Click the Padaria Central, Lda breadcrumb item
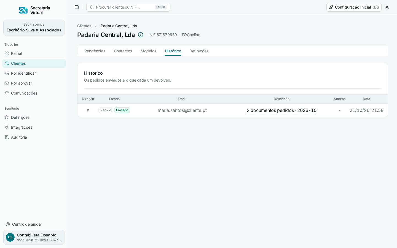The width and height of the screenshot is (397, 248). [119, 26]
